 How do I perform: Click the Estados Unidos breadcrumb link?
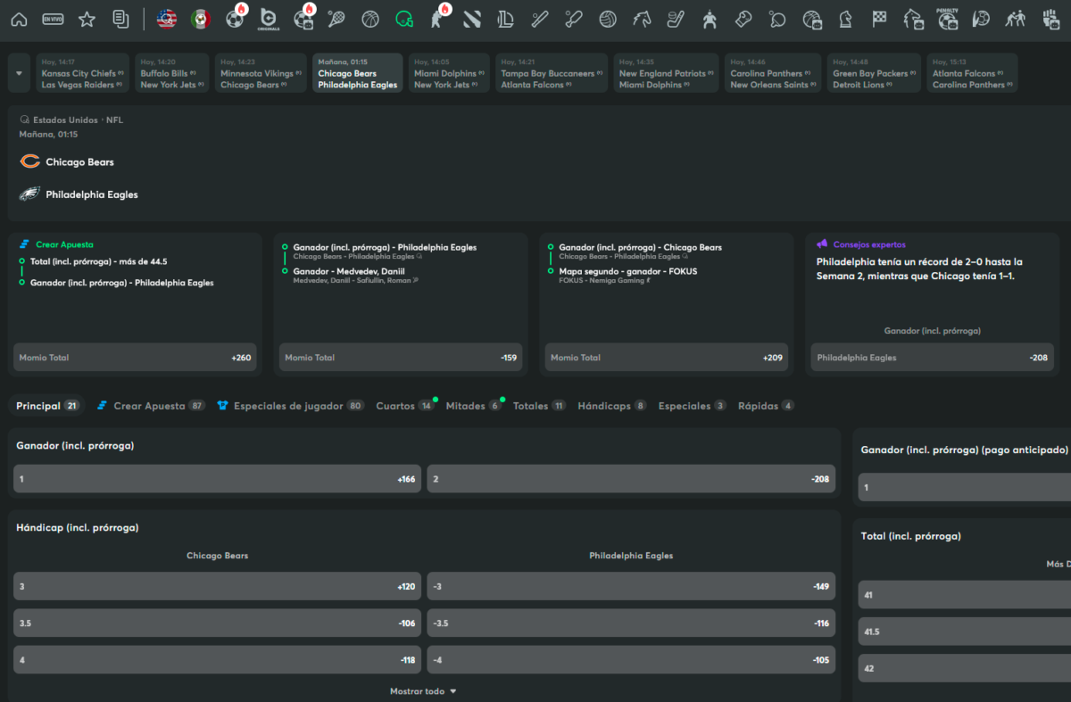click(x=65, y=120)
